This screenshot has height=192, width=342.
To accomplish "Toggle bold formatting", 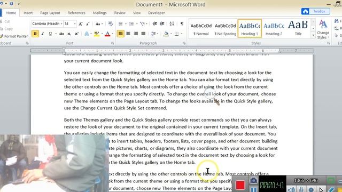I will pos(35,34).
